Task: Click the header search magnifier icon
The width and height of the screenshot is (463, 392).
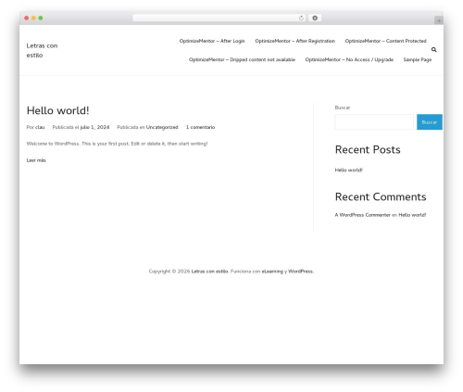Action: coord(433,50)
